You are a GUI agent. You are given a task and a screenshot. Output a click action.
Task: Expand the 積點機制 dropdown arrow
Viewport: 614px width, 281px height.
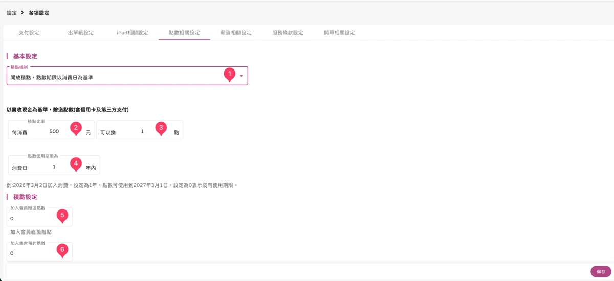tap(241, 76)
